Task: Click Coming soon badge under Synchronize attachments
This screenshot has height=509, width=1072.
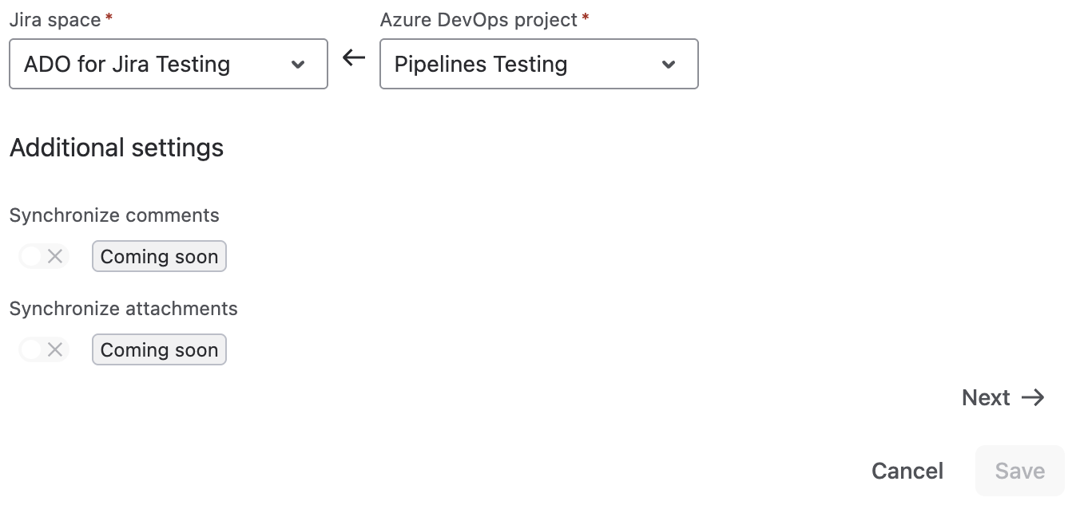Action: point(159,349)
